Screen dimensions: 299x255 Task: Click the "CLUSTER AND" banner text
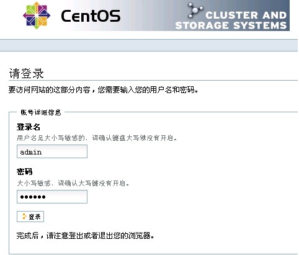246,15
